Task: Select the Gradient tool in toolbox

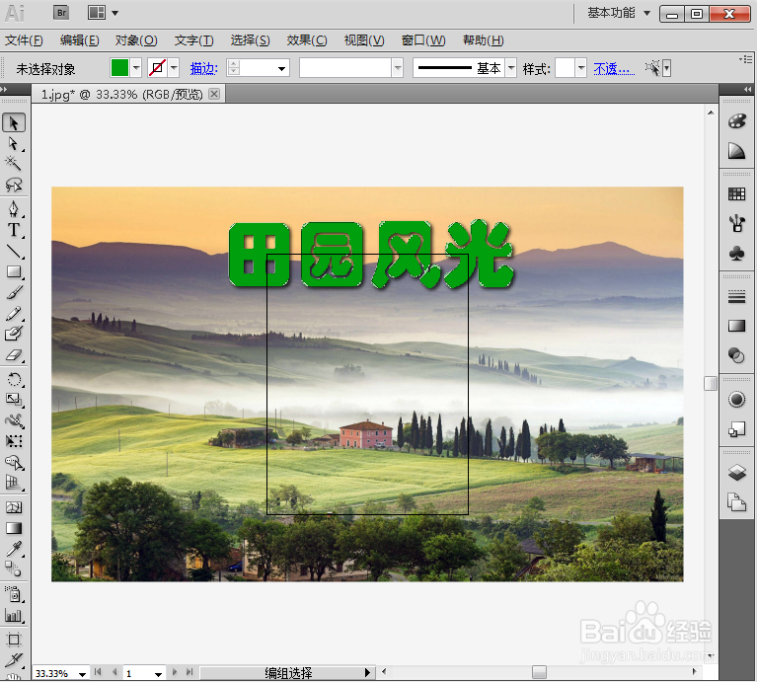Action: tap(14, 528)
